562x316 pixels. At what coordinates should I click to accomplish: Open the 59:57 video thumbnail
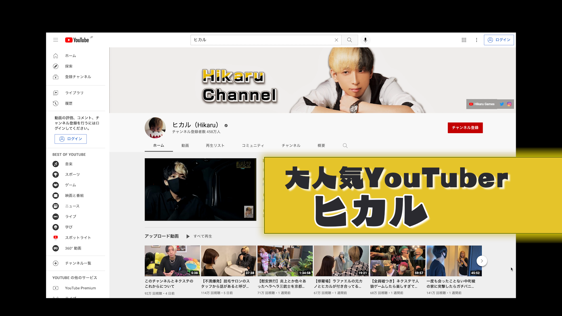398,261
